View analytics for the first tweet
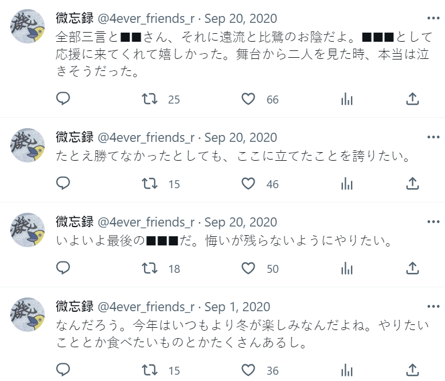Screen dimensions: 445x381 point(347,99)
